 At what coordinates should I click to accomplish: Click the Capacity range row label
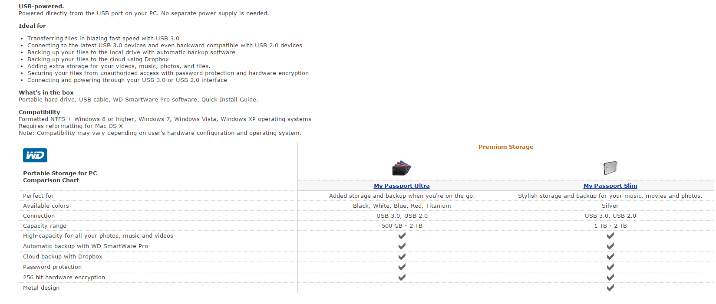tap(45, 226)
